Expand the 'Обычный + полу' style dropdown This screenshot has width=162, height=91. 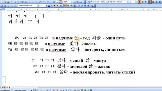pos(106,2)
